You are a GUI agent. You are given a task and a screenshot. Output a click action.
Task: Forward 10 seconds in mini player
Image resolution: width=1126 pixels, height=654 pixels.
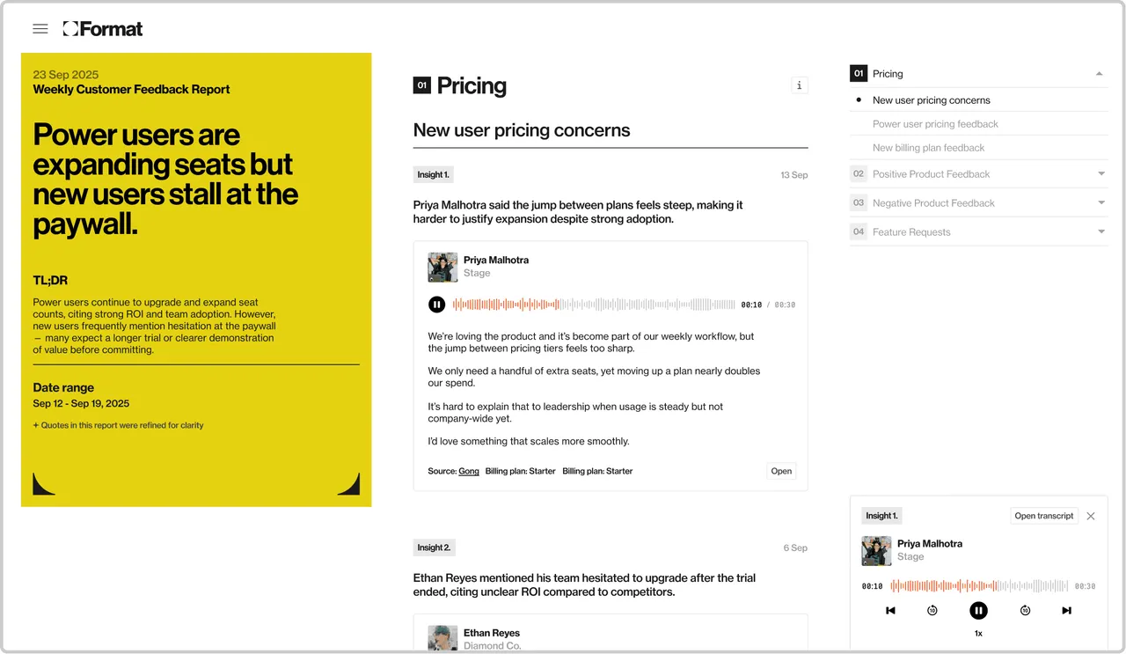[x=1025, y=611]
